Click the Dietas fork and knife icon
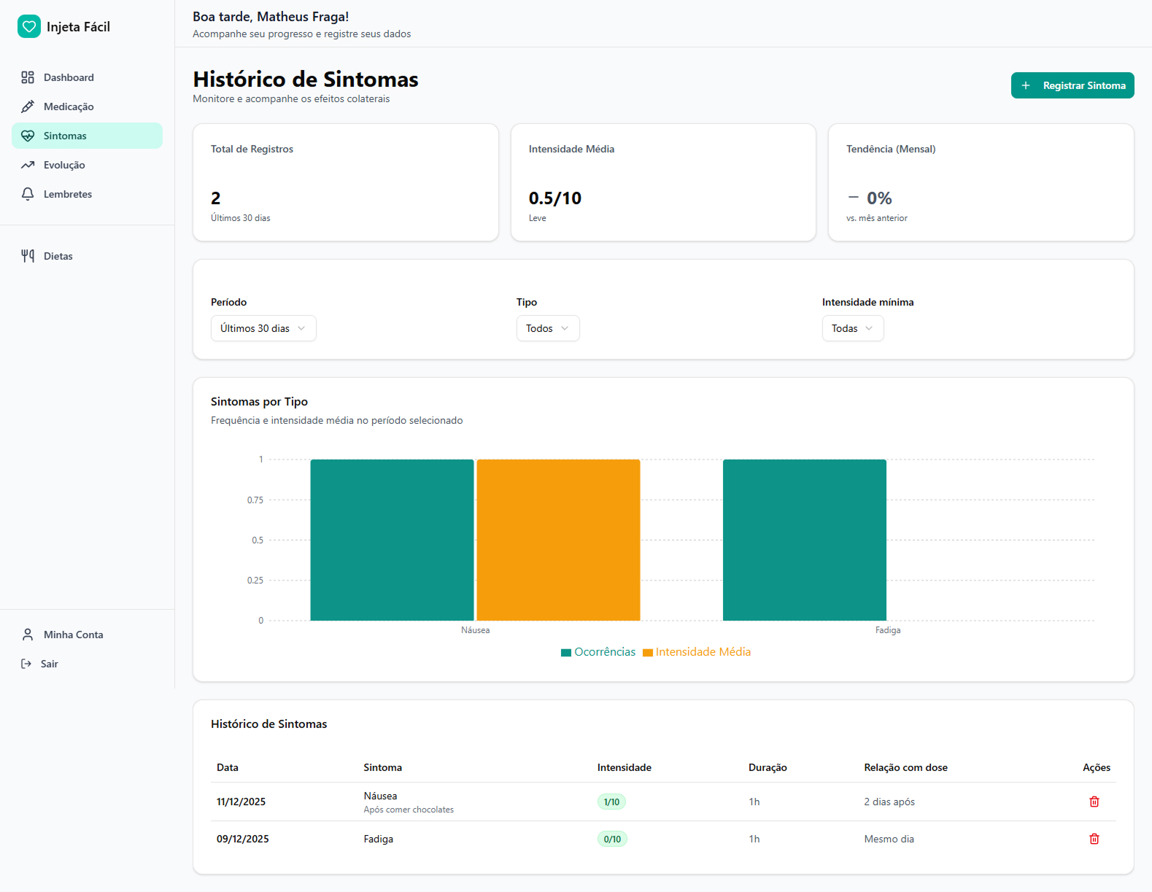Viewport: 1152px width, 892px height. 28,256
